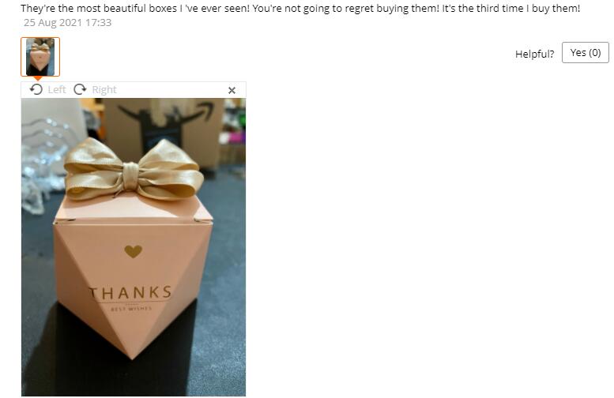Select the review photo thumbnail
The height and width of the screenshot is (398, 614).
(x=40, y=57)
